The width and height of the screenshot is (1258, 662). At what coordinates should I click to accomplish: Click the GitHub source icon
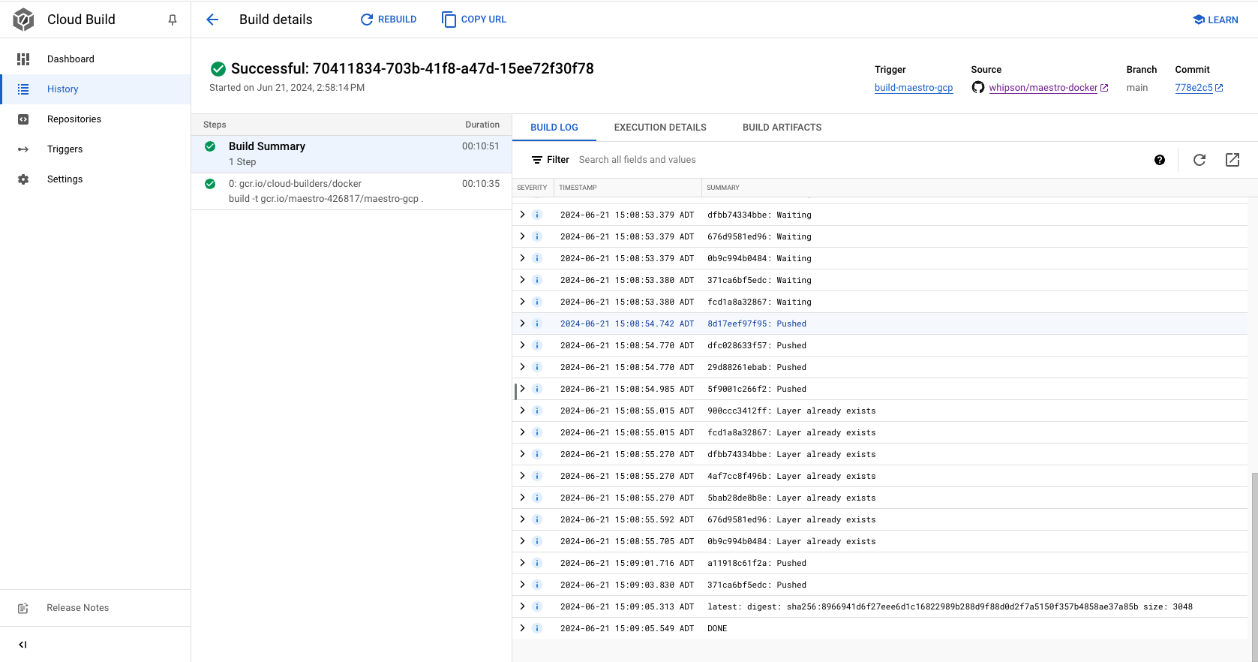[978, 87]
